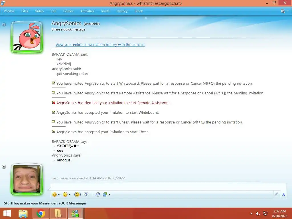Expand the dropdown arrow next to options icon
The image size is (292, 219).
point(287,11)
